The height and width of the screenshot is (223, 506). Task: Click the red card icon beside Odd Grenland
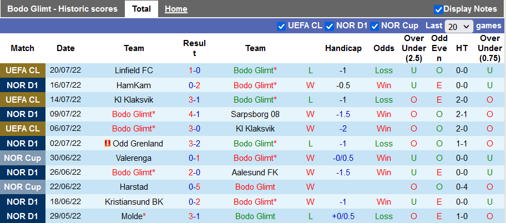107,143
